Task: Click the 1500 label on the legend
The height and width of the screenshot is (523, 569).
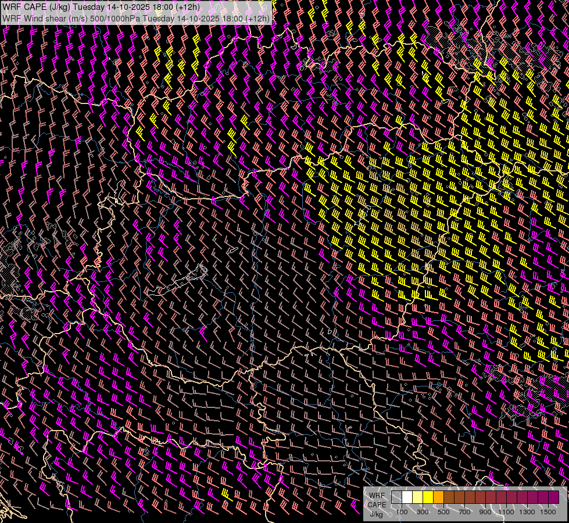Action: click(x=548, y=512)
